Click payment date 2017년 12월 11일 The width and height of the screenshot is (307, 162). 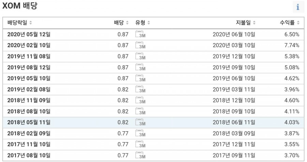234,144
